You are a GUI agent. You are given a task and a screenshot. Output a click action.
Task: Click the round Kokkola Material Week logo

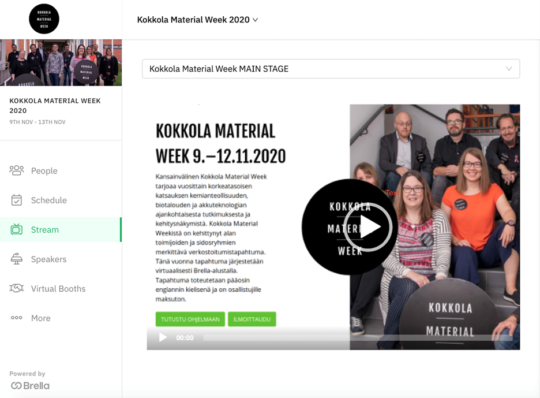pos(44,19)
